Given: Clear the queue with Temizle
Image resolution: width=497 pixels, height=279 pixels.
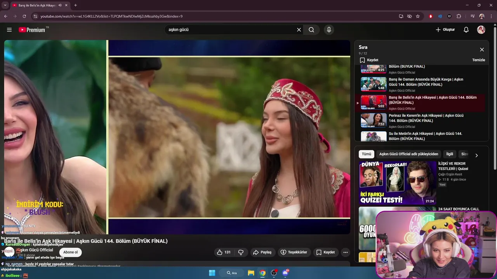Looking at the screenshot, I should 478,60.
